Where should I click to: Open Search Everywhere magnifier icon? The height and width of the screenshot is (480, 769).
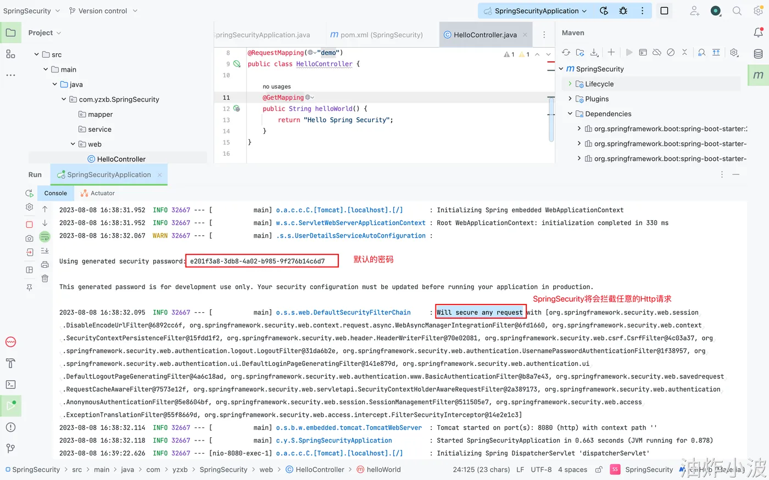click(737, 11)
